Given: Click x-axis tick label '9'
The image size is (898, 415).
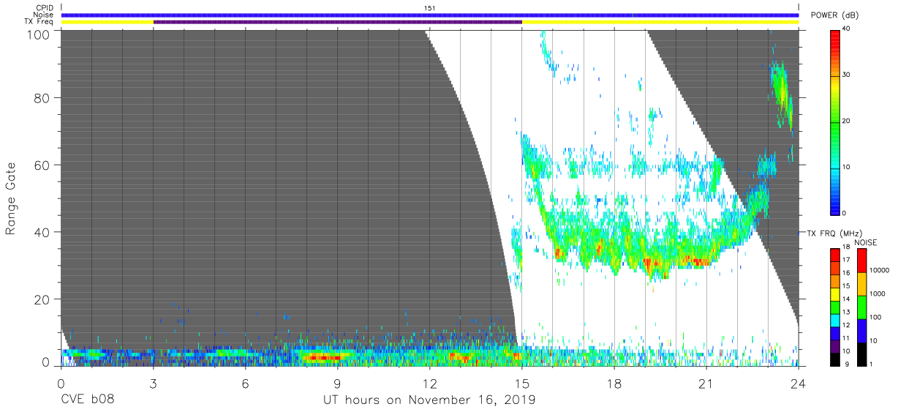Looking at the screenshot, I should (x=338, y=384).
